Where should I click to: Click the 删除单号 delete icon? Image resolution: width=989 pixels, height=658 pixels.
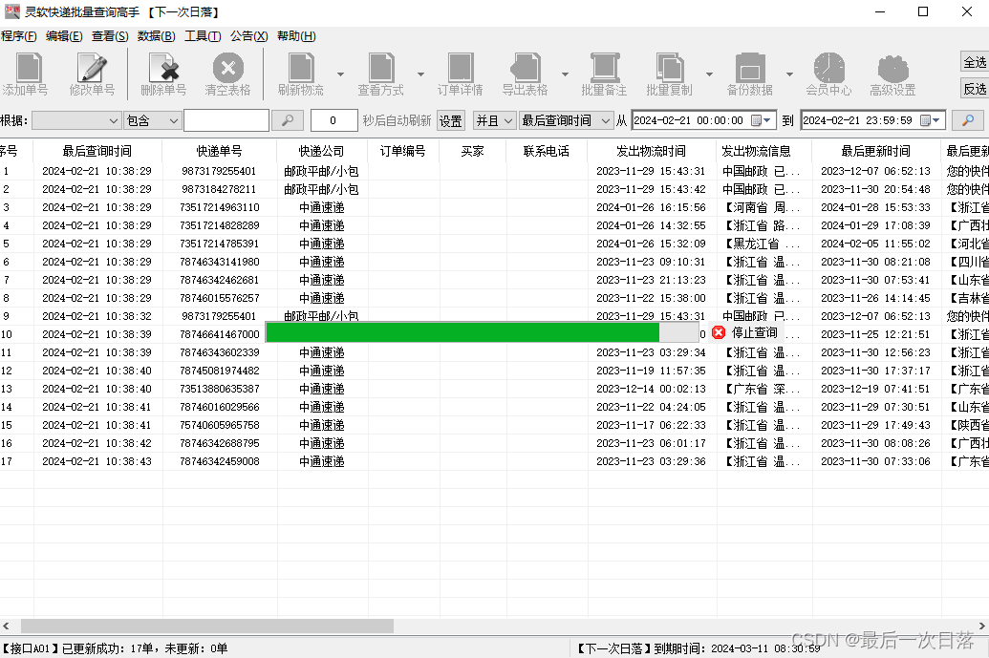pos(163,68)
